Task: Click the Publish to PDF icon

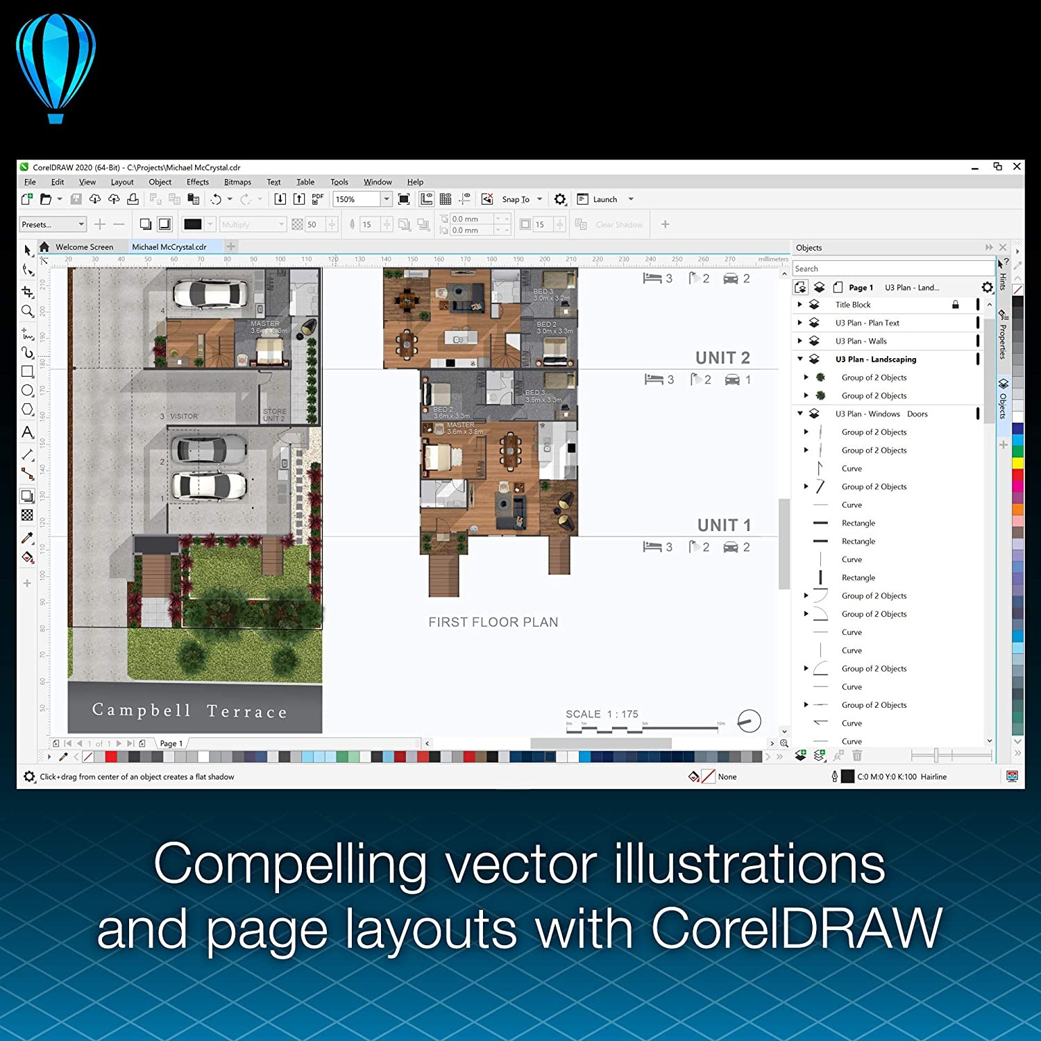Action: pos(317,199)
